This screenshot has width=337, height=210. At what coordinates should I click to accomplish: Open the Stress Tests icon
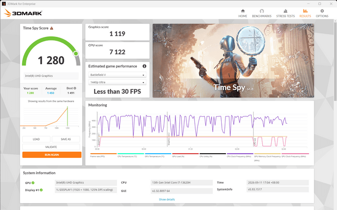[x=285, y=11]
